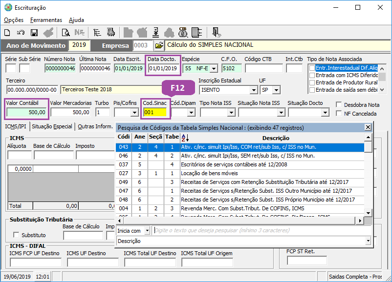Screen dimensions: 392x282
Task: Select row 046 SEM ret/sub Iss
Action: pyautogui.click(x=240, y=156)
